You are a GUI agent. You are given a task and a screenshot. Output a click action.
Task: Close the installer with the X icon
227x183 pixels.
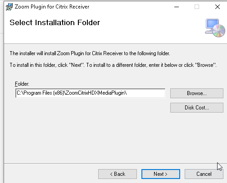[x=218, y=7]
